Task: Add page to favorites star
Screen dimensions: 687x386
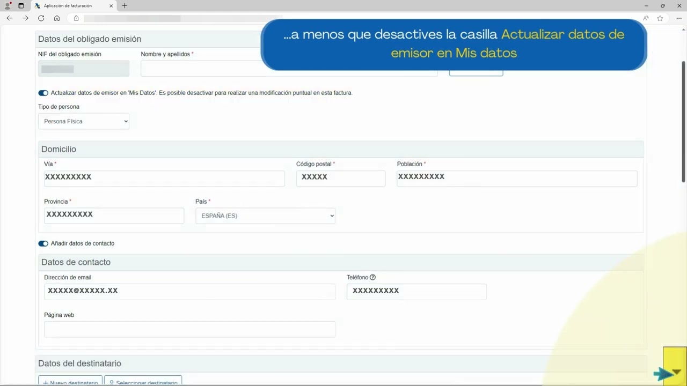Action: tap(660, 18)
